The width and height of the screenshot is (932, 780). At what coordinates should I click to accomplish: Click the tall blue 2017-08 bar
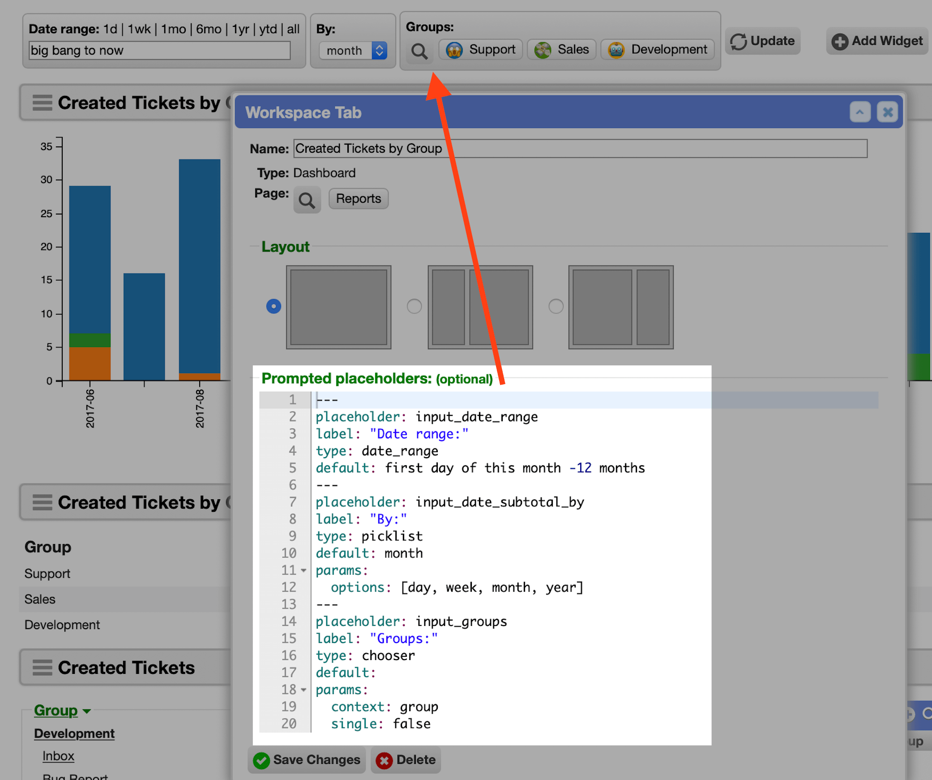200,266
